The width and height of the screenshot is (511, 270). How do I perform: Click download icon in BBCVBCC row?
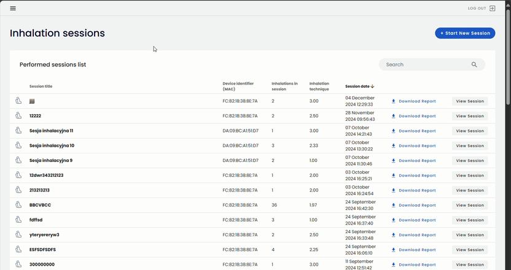click(x=393, y=206)
